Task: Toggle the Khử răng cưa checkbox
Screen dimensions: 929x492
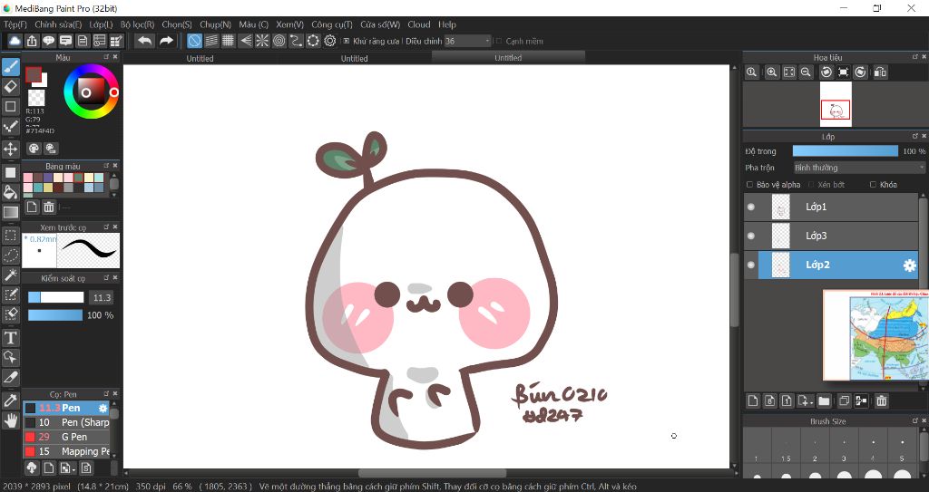Action: (x=347, y=41)
